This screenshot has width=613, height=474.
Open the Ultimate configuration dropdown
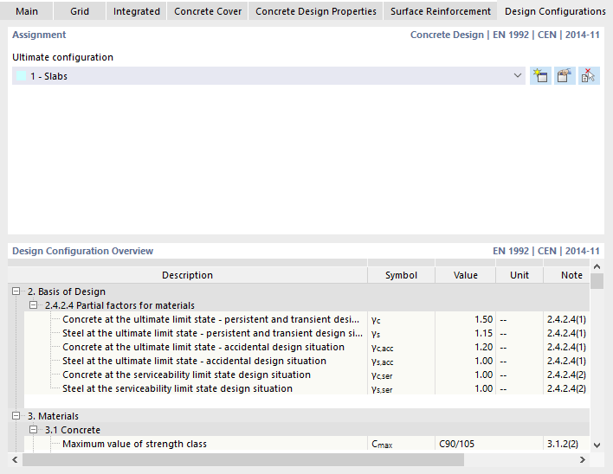(x=518, y=76)
